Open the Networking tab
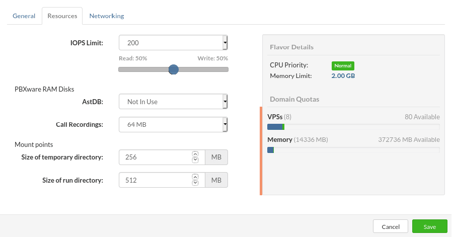The image size is (452, 237). click(x=107, y=16)
